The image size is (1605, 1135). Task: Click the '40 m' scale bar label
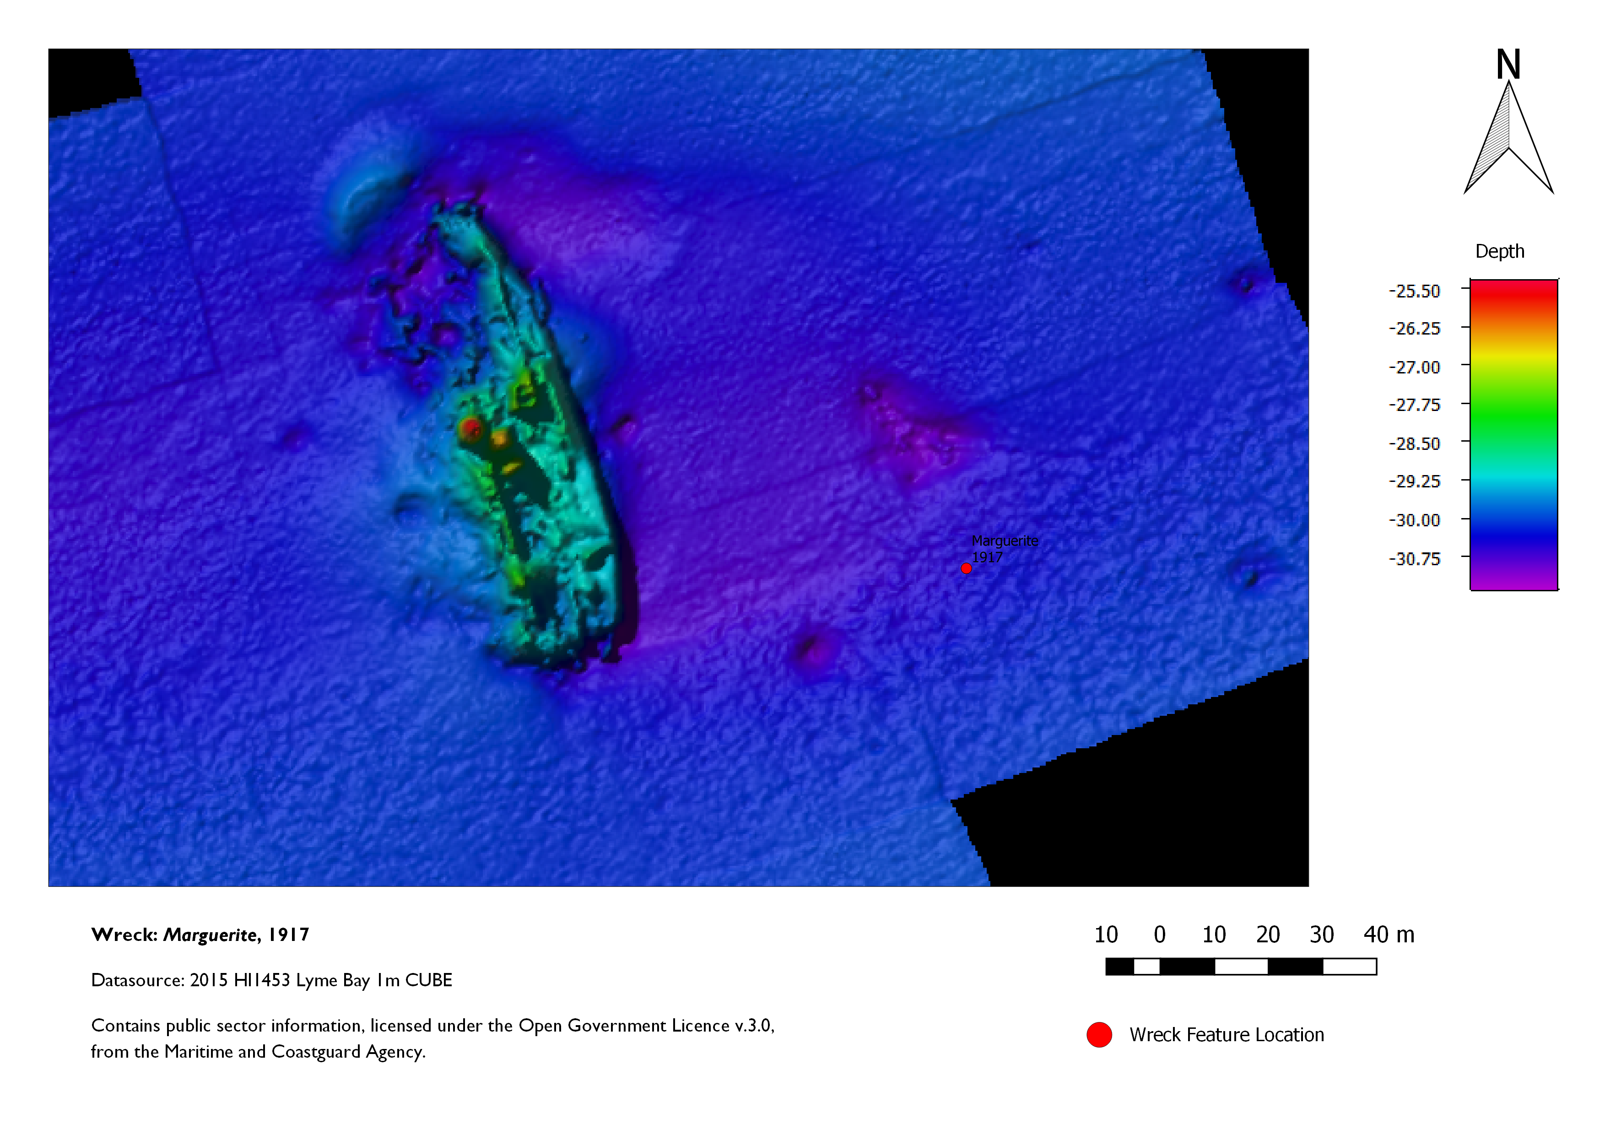(x=1388, y=935)
